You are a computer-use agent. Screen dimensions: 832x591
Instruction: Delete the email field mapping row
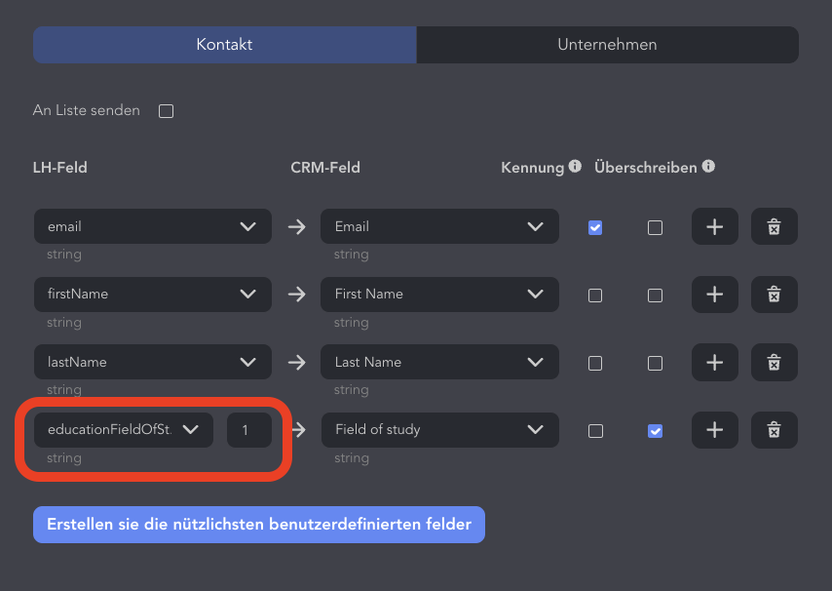(x=775, y=226)
